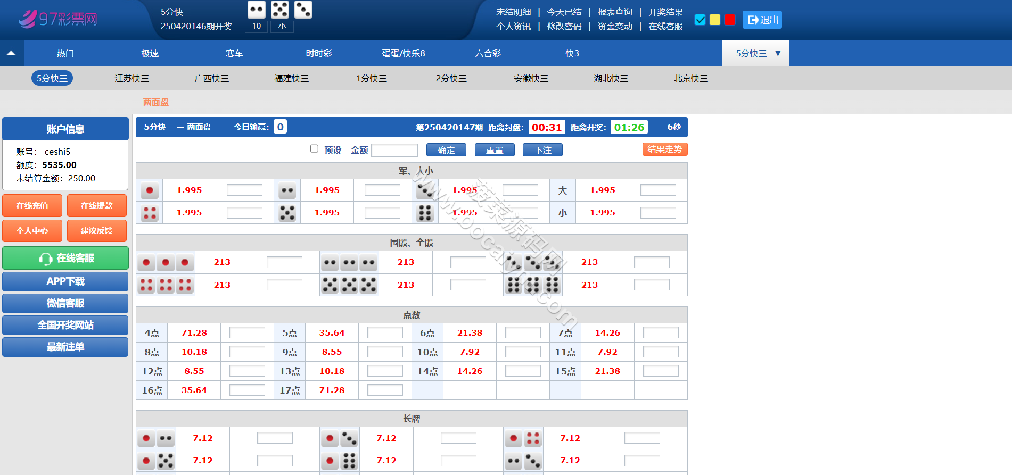Select the six-dot die in 三军

click(x=425, y=213)
